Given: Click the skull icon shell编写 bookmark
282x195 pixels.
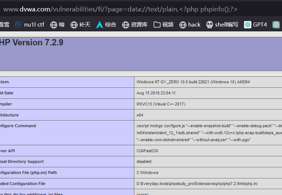Looking at the screenshot, I should click(210, 25).
